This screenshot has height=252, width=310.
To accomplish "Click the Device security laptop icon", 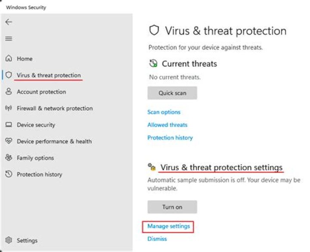I will pyautogui.click(x=9, y=125).
